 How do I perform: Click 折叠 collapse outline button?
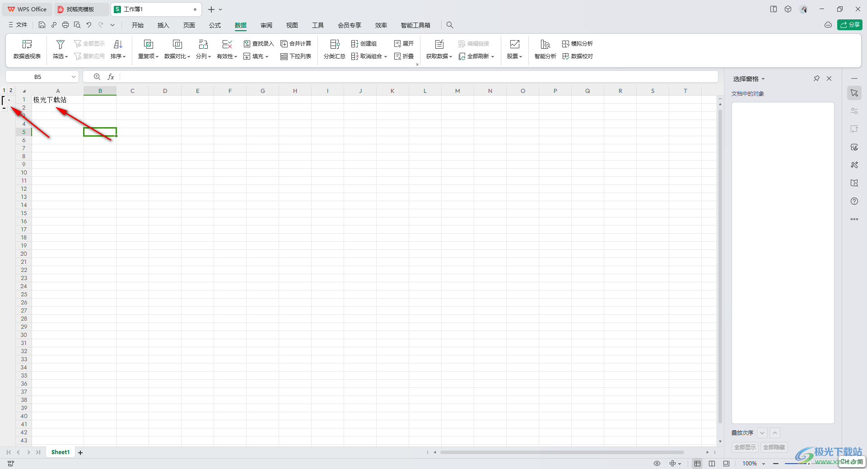tap(404, 56)
